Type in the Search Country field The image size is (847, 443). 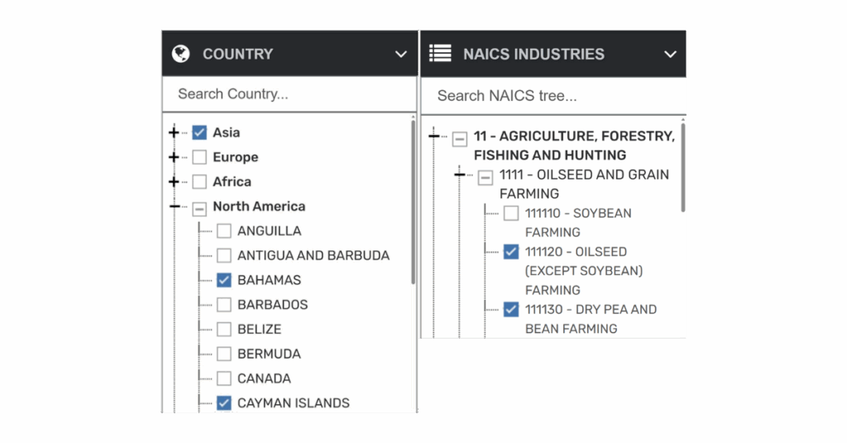click(290, 94)
